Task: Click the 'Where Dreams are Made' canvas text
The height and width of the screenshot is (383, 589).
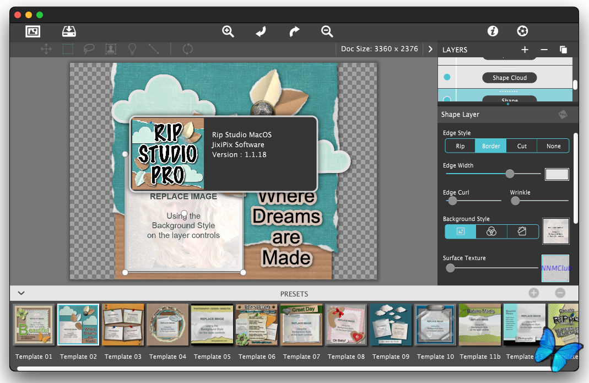Action: (287, 229)
